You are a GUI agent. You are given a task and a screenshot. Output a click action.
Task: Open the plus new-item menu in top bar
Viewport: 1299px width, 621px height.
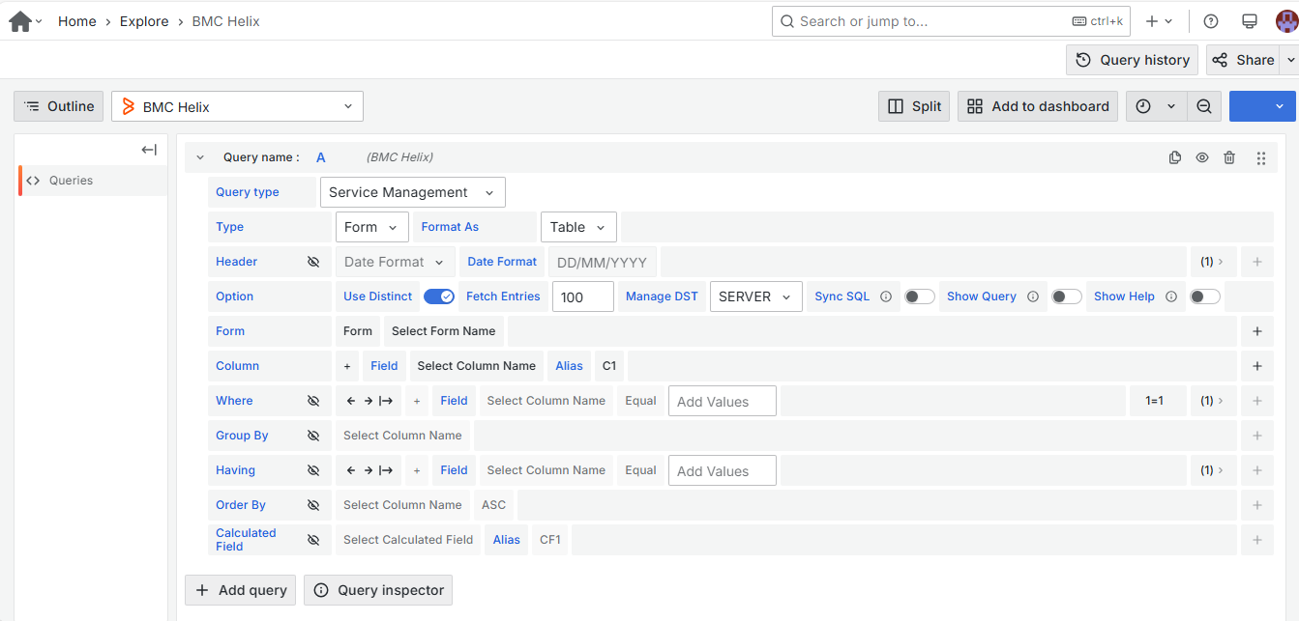[x=1159, y=21]
